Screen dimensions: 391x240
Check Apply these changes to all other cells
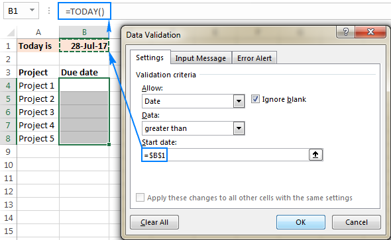pyautogui.click(x=140, y=198)
